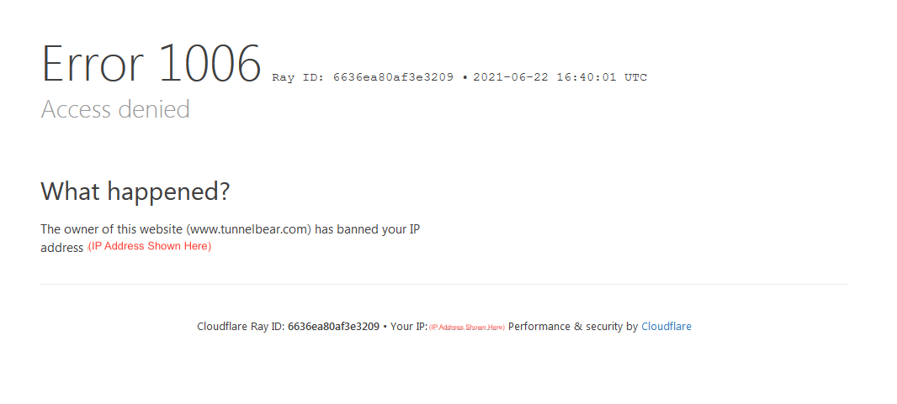Open the Cloudflare link in the footer
897x404 pixels.
(x=666, y=327)
